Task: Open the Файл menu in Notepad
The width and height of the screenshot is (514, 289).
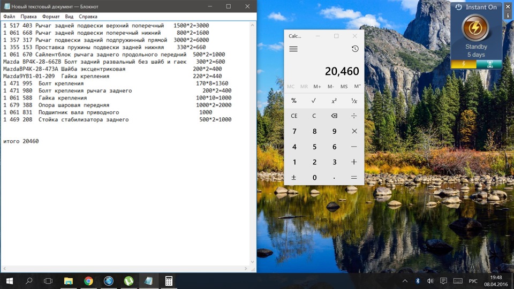Action: pyautogui.click(x=9, y=17)
